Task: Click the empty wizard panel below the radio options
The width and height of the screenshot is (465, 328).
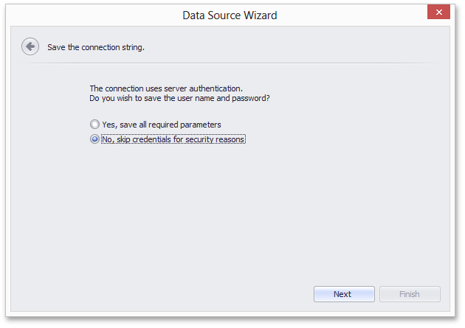Action: [230, 213]
